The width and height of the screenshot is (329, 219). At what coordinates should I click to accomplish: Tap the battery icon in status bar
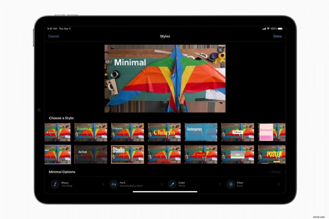[280, 29]
